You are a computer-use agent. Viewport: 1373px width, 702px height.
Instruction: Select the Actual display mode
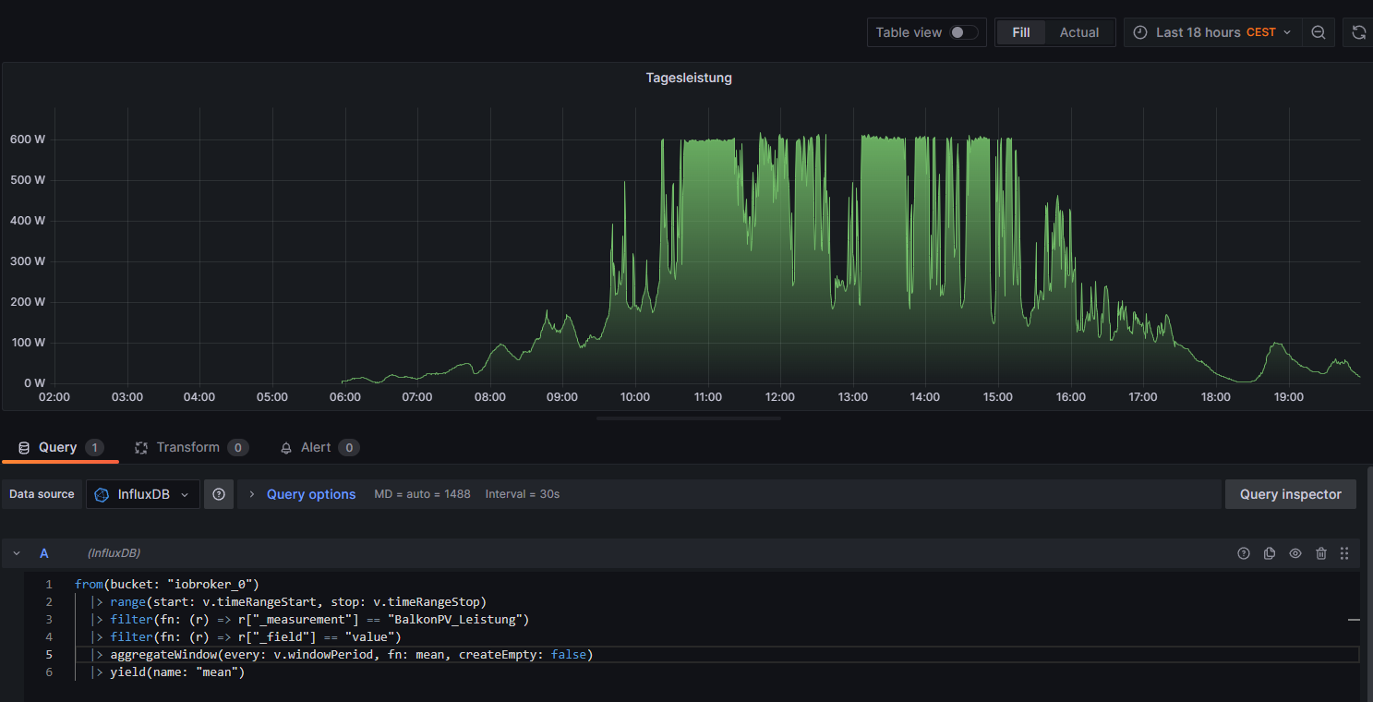[1079, 32]
